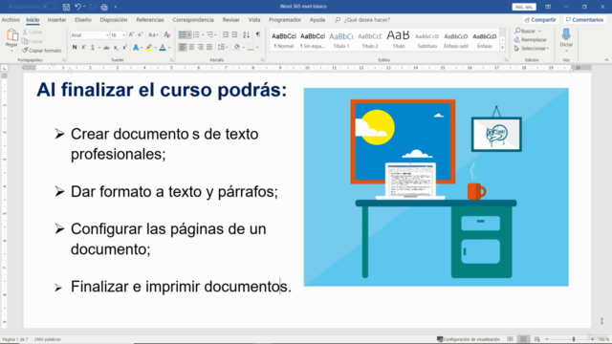This screenshot has width=612, height=344.
Task: Increase font size with the A-up icon
Action: click(131, 34)
